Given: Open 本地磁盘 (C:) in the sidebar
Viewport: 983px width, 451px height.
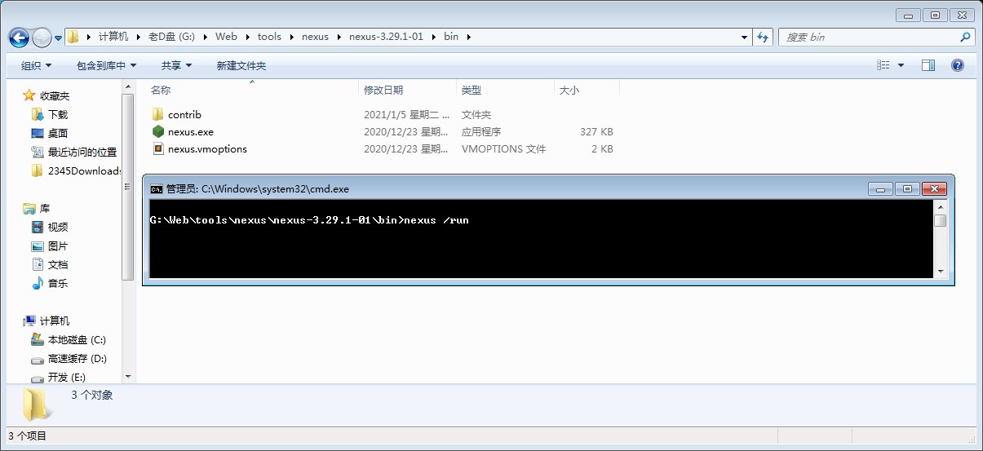Looking at the screenshot, I should (x=77, y=340).
